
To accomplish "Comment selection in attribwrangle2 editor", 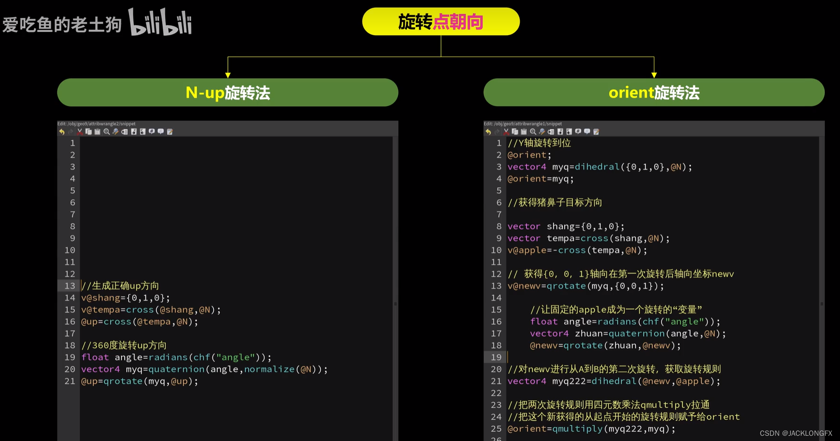I will point(152,132).
